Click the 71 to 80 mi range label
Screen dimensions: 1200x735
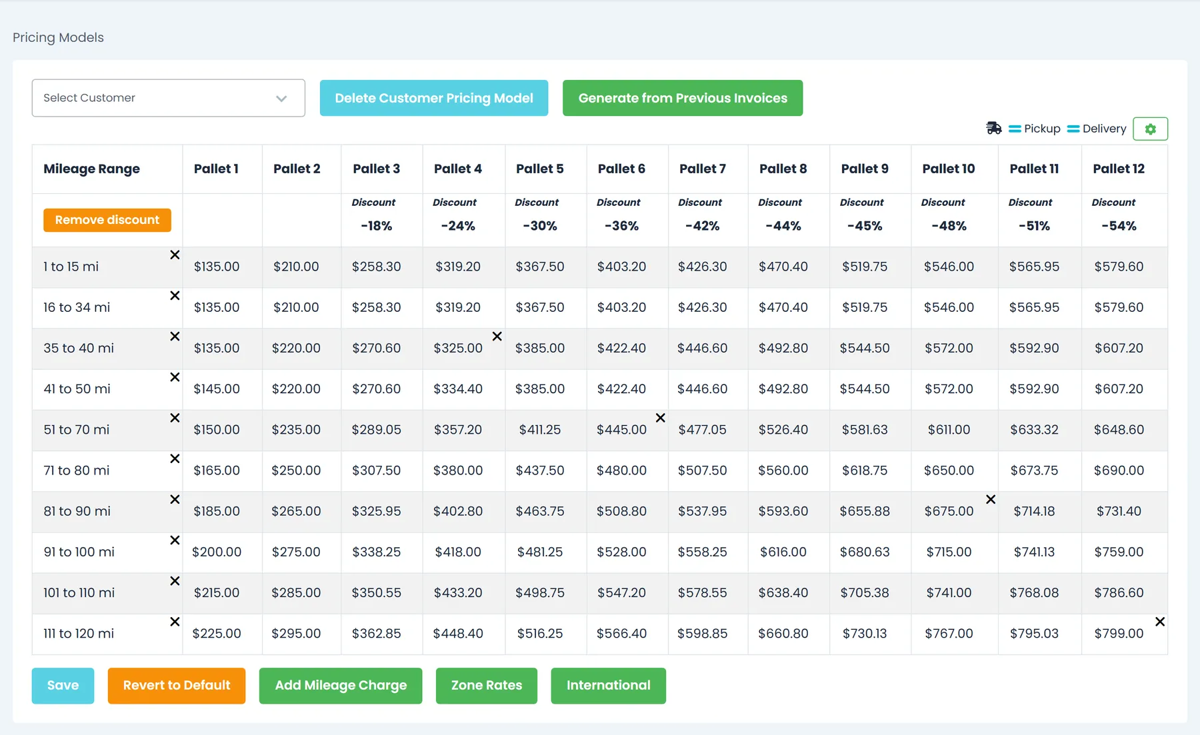[77, 470]
